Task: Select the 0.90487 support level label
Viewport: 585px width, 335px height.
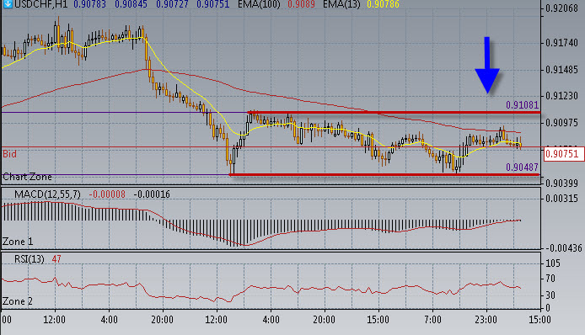Action: click(522, 167)
